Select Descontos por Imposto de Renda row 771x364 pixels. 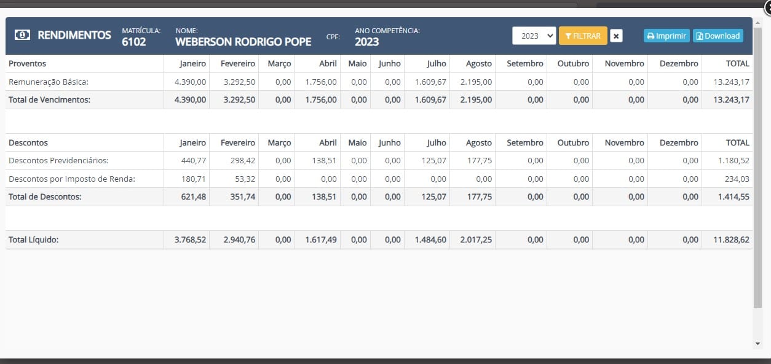[71, 179]
